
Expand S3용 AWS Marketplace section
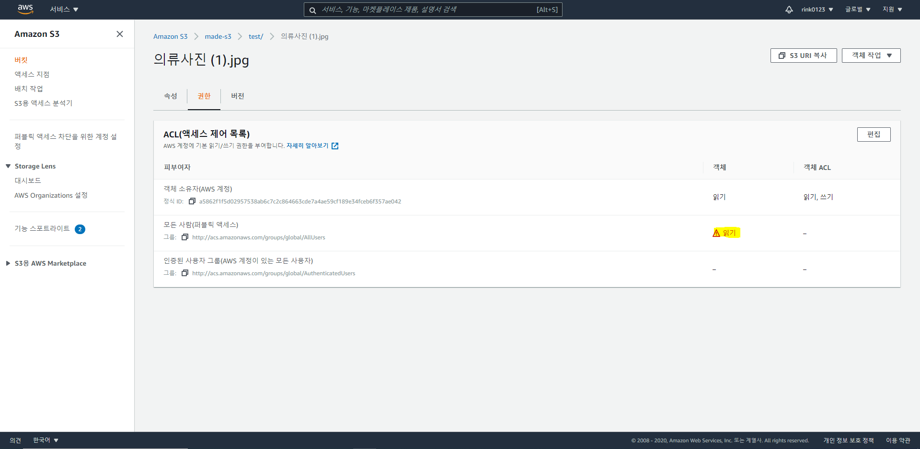pos(8,263)
